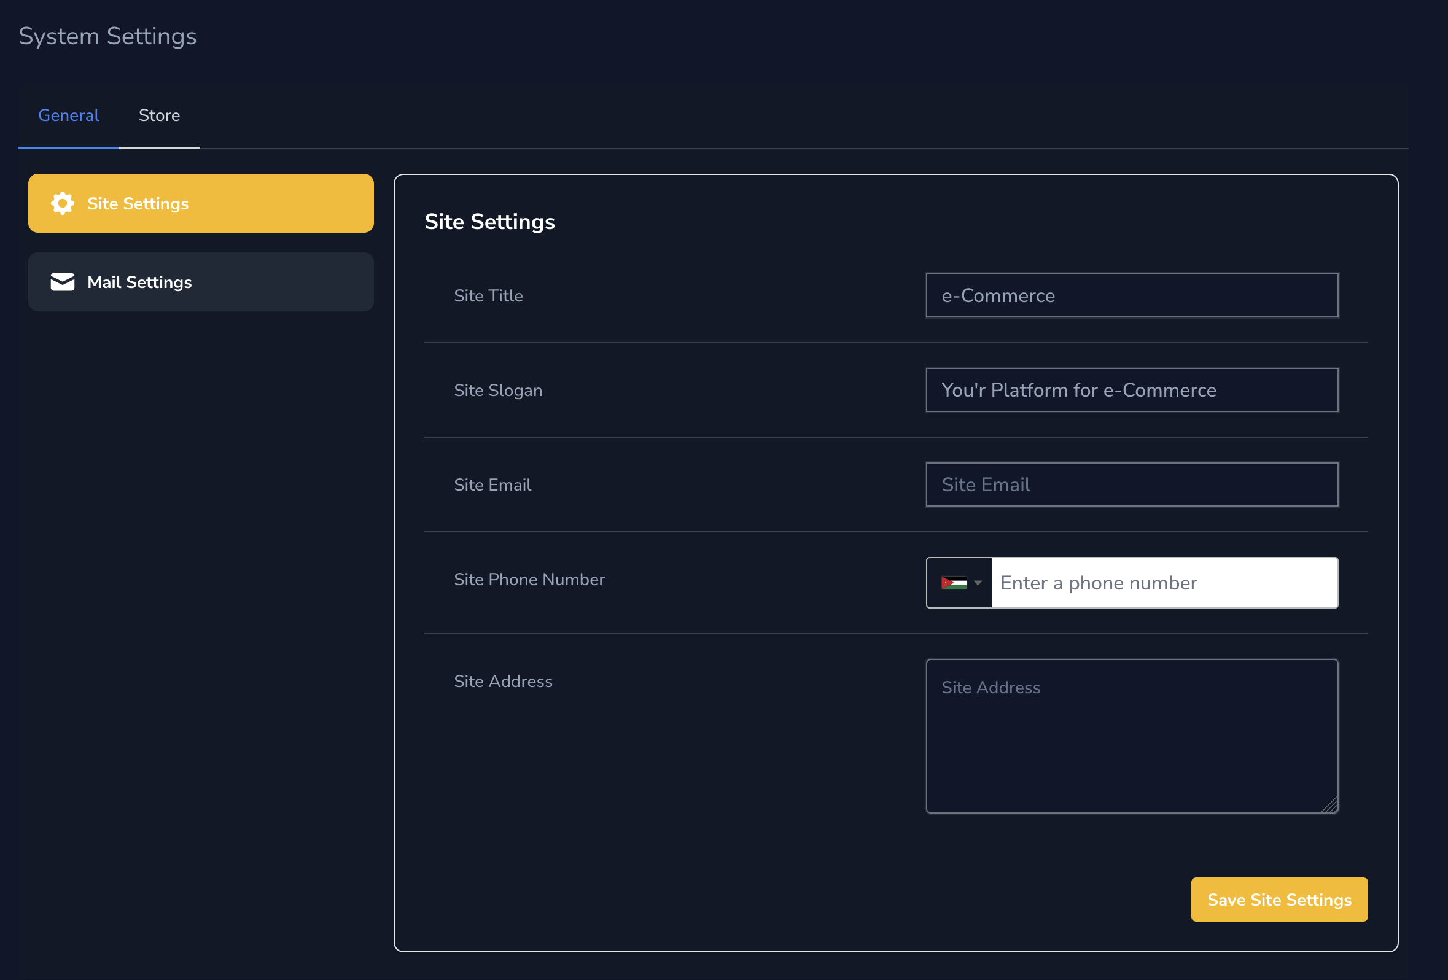The height and width of the screenshot is (980, 1448).
Task: Click the Site Title input containing e-Commerce
Action: (1132, 295)
